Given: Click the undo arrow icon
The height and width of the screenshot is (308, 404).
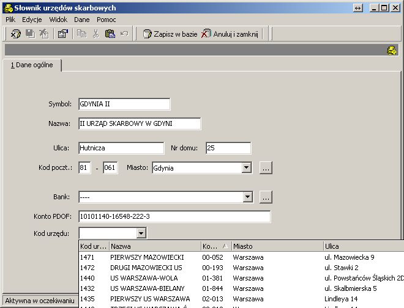Looking at the screenshot, I should click(x=124, y=34).
